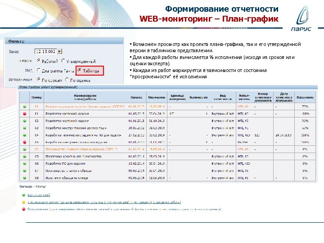Click executor НТЦ АСУ in row 04
The height and width of the screenshot is (243, 324).
(244, 135)
